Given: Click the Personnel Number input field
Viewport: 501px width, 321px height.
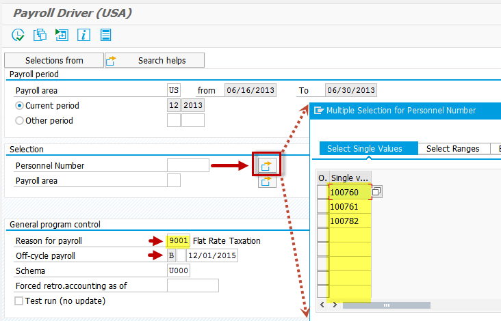Looking at the screenshot, I should (x=188, y=165).
